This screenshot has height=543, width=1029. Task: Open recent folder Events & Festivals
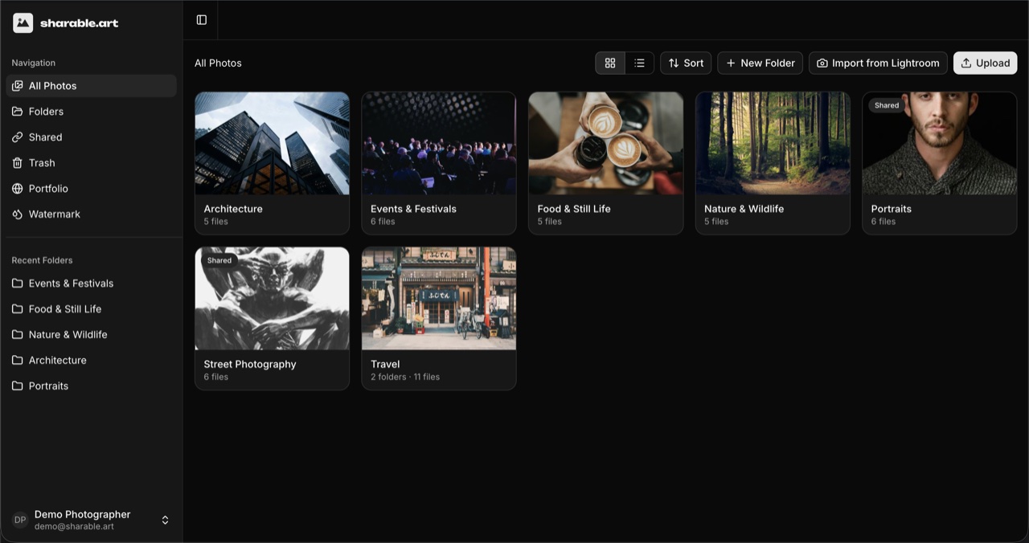tap(92, 284)
